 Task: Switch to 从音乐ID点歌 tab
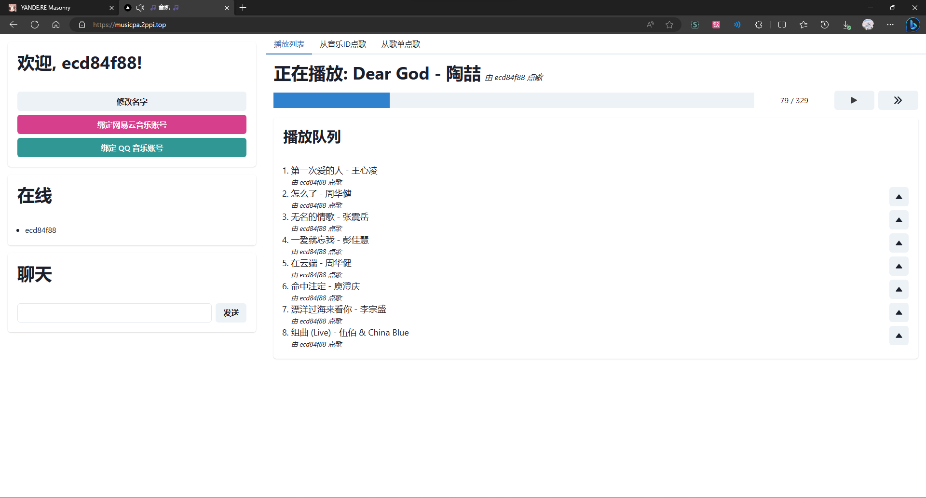(x=343, y=44)
